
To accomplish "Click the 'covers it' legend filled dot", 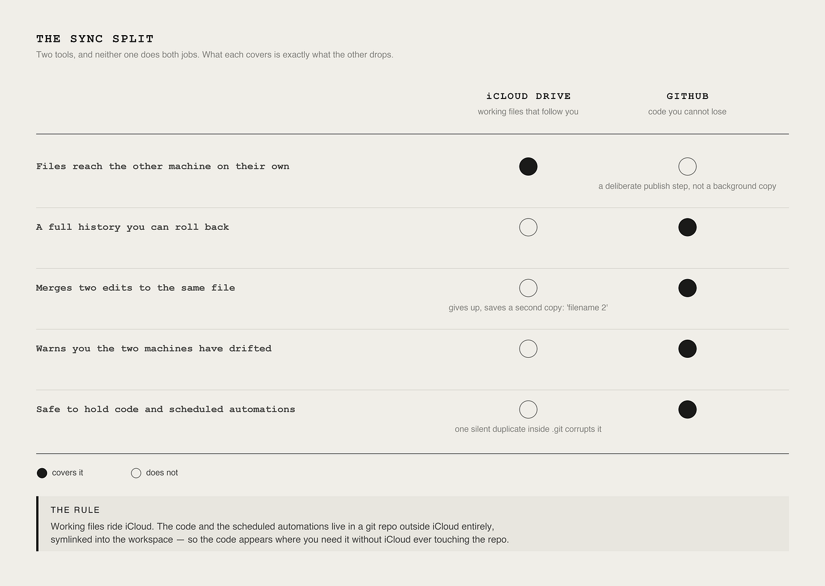I will point(42,473).
